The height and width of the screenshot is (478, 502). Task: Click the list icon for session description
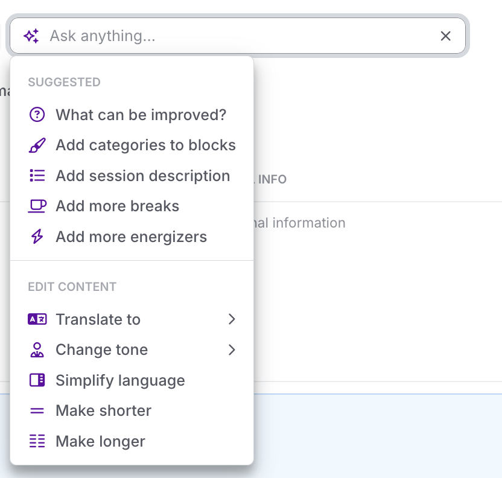click(x=37, y=176)
